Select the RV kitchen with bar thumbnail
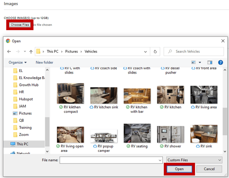Viewport: 229px width, 178px height. (137, 96)
